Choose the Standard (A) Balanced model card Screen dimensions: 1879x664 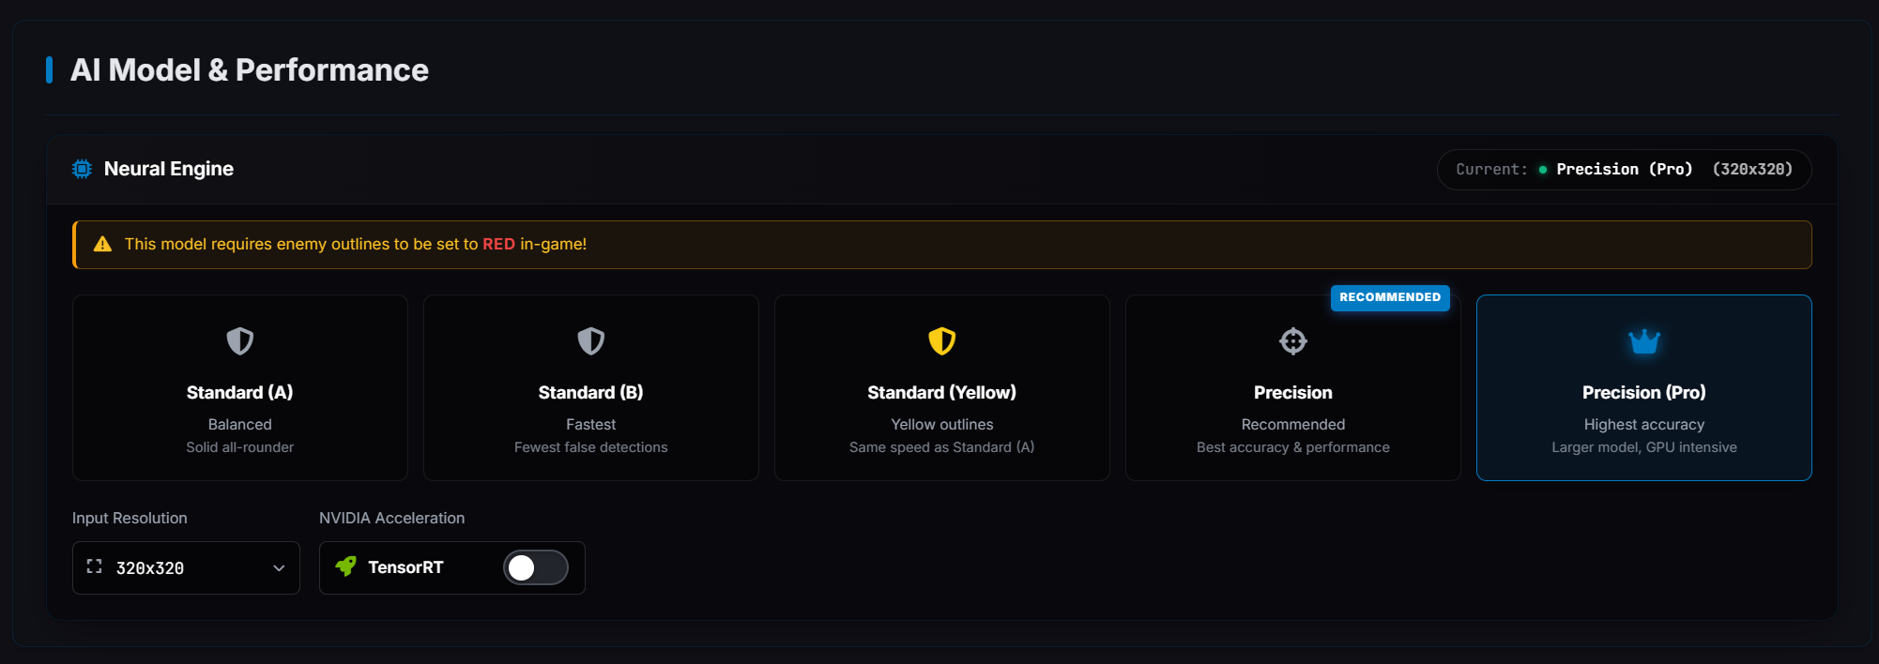tap(240, 388)
